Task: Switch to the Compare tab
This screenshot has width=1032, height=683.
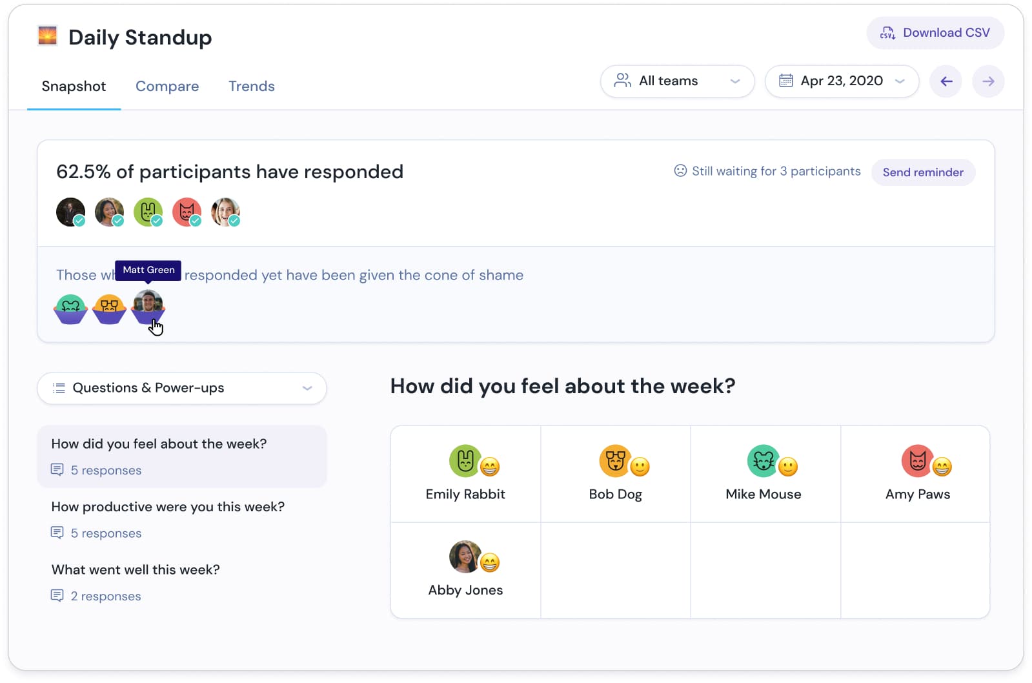Action: (x=167, y=87)
